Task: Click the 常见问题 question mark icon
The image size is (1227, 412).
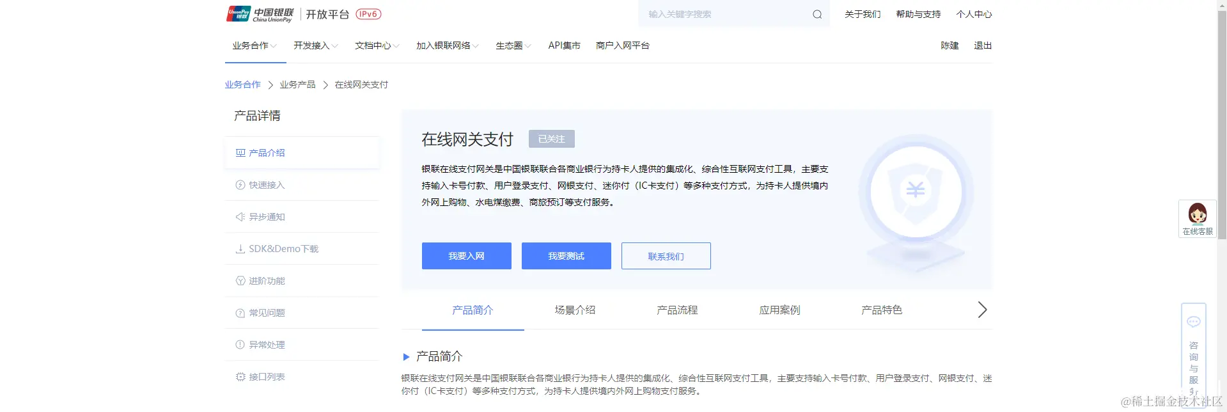Action: (240, 313)
